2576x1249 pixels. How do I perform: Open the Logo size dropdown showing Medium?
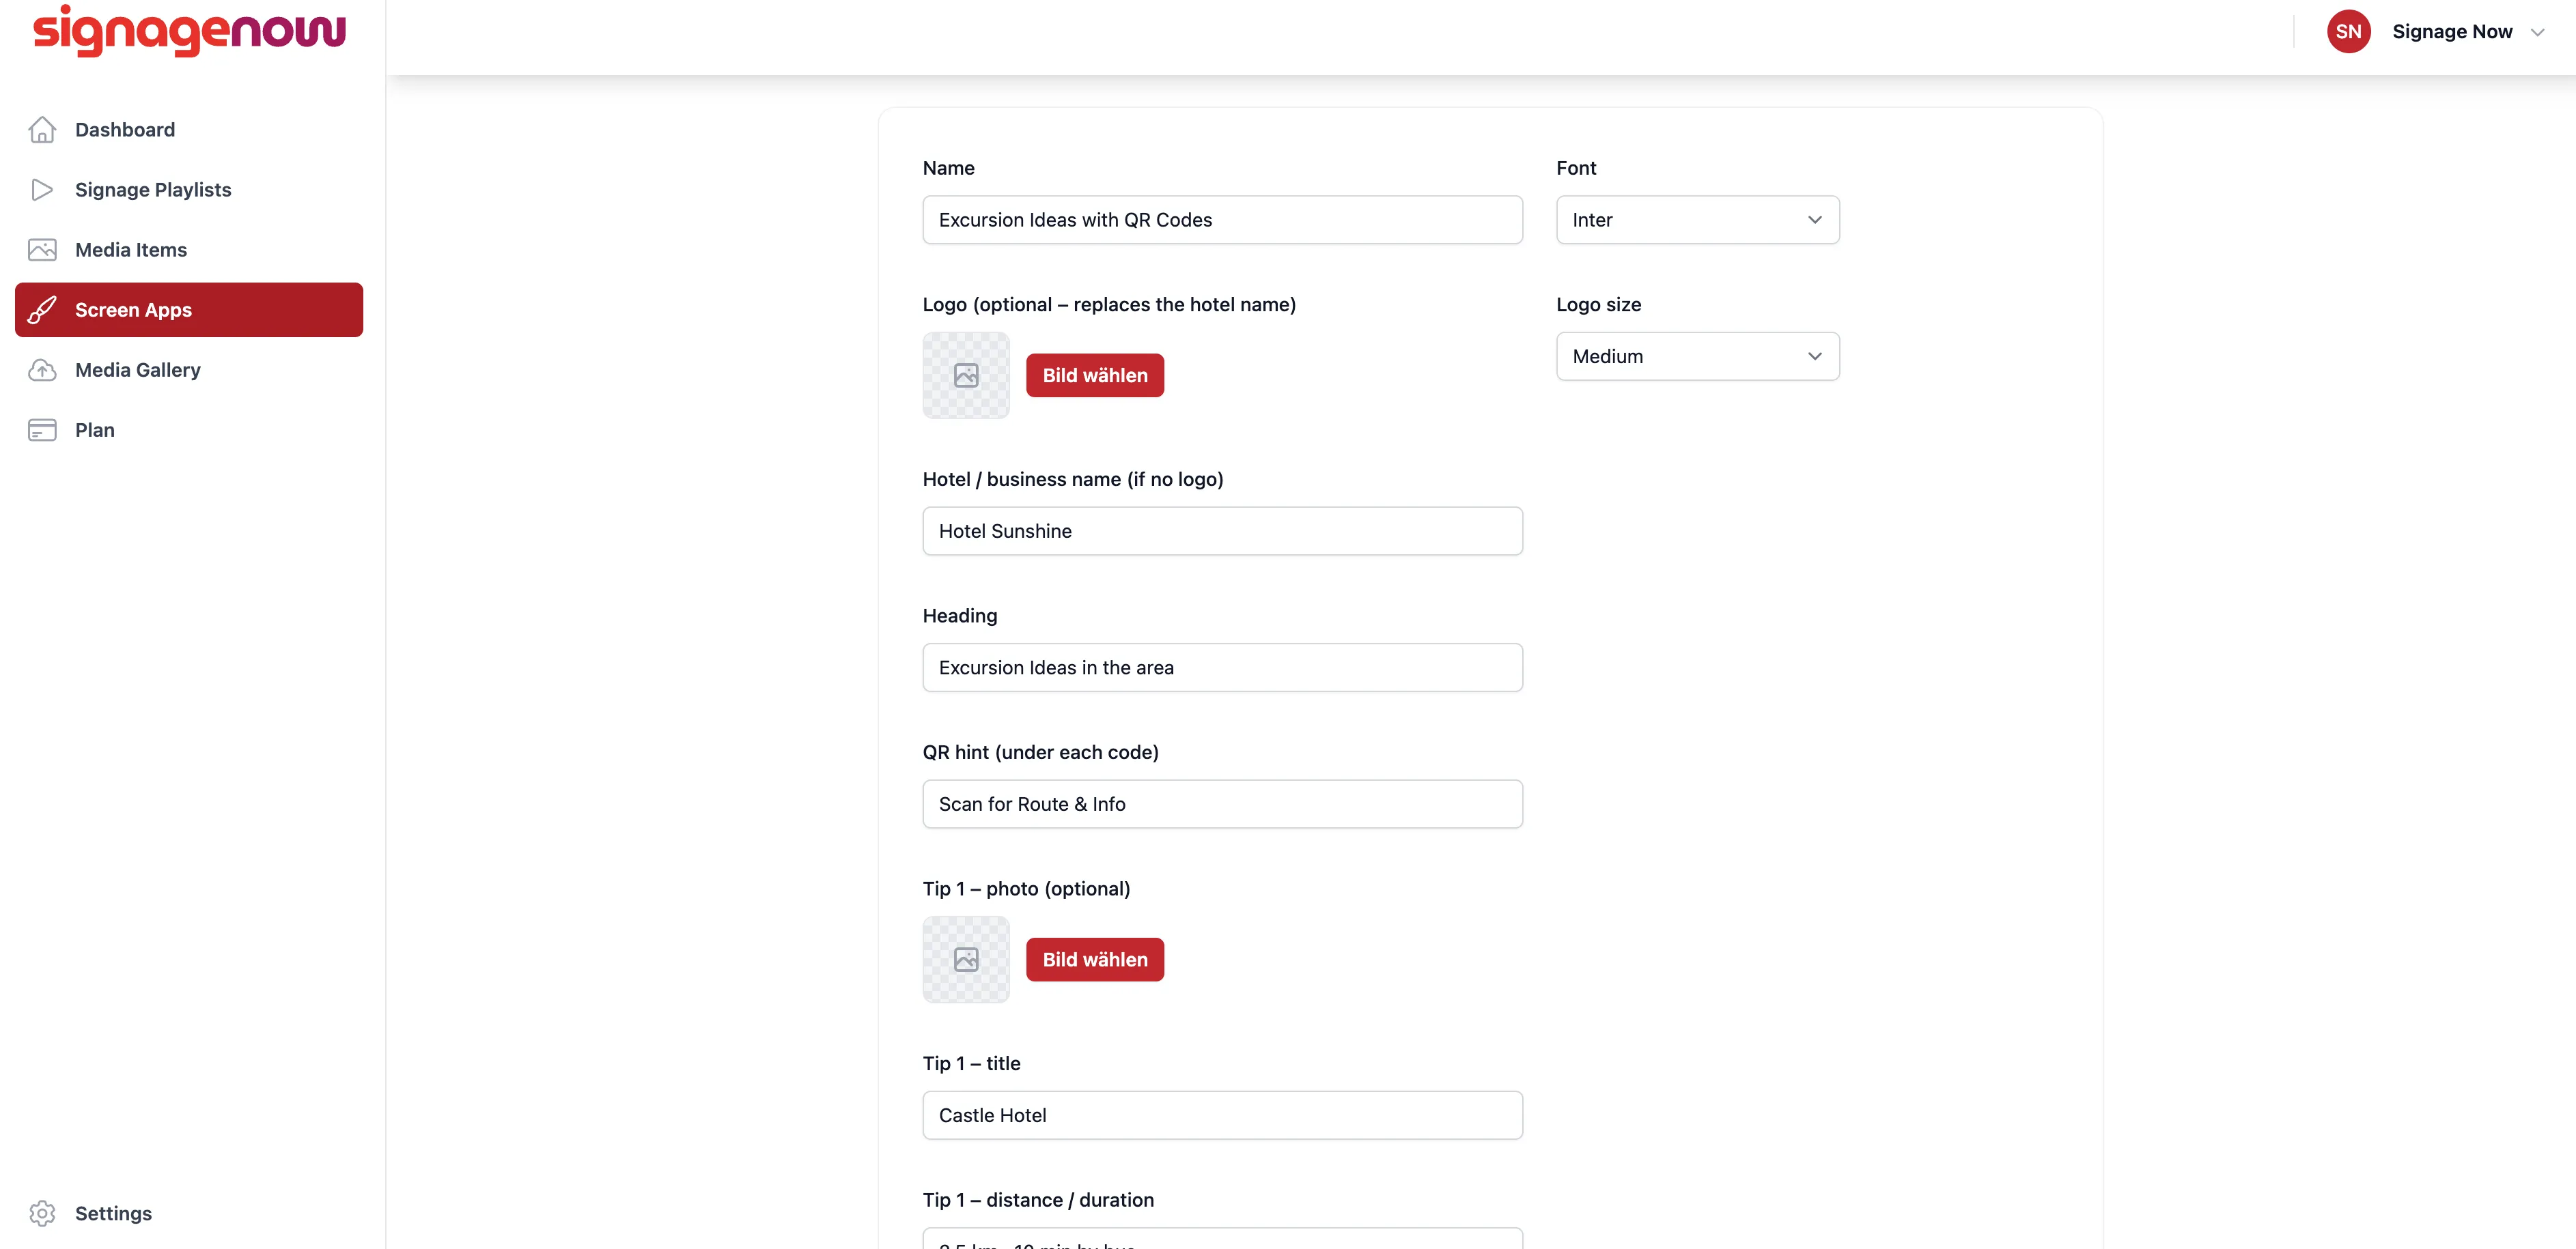click(x=1697, y=357)
